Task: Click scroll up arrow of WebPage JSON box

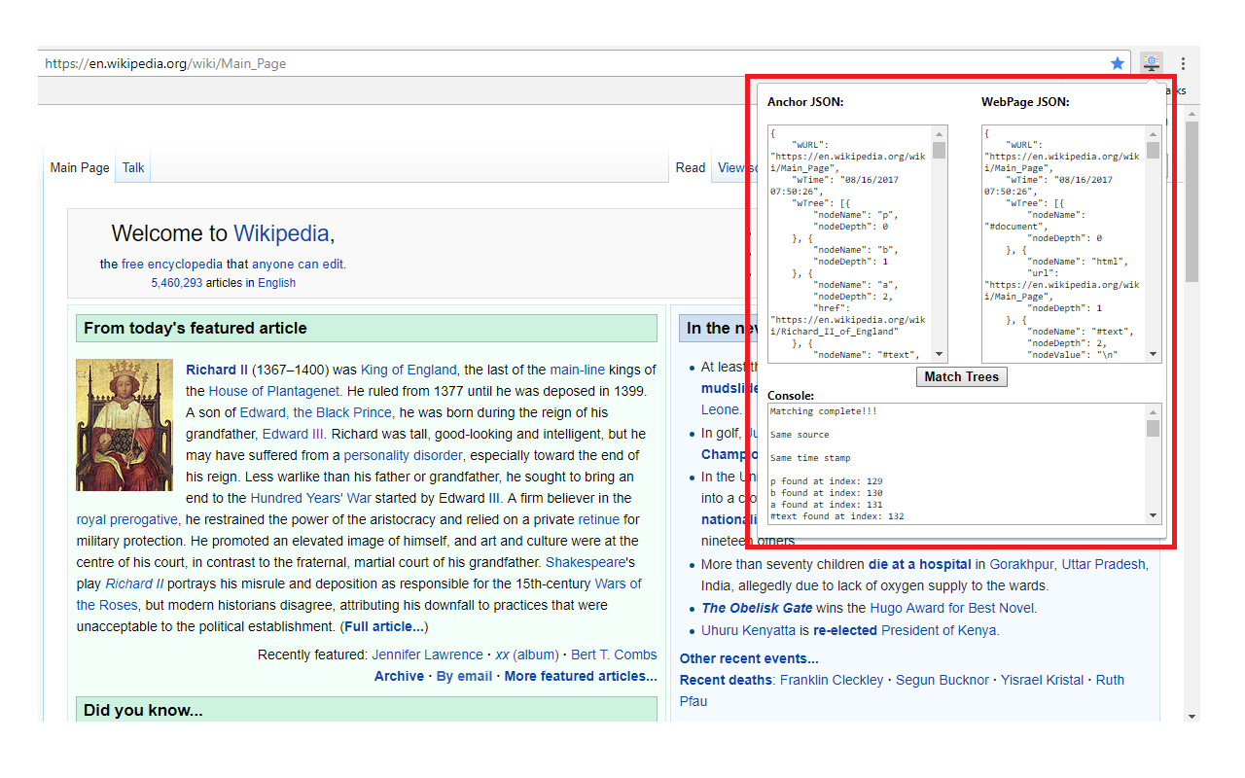Action: pyautogui.click(x=1154, y=134)
